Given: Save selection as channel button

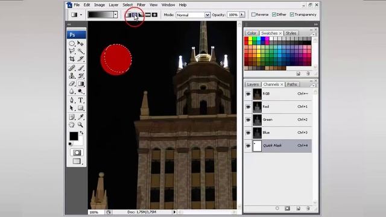Looking at the screenshot, I should tap(287, 209).
